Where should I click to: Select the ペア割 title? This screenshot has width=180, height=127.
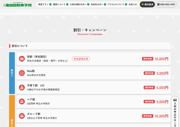point(31,99)
